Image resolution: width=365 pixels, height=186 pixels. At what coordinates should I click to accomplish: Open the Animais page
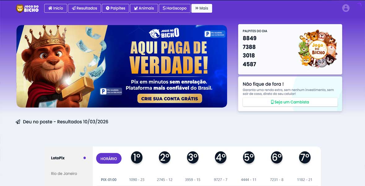click(x=144, y=8)
